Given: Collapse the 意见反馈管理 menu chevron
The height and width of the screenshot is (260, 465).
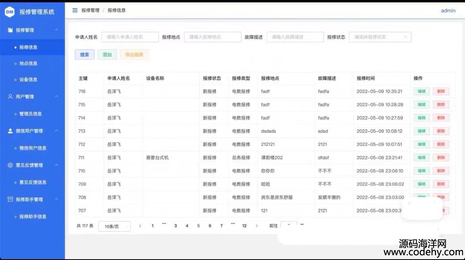Looking at the screenshot, I should click(x=56, y=165).
